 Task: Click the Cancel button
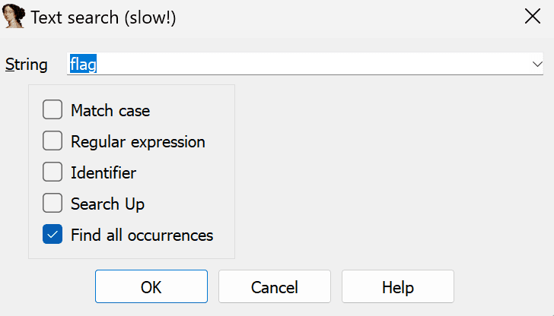(x=275, y=286)
